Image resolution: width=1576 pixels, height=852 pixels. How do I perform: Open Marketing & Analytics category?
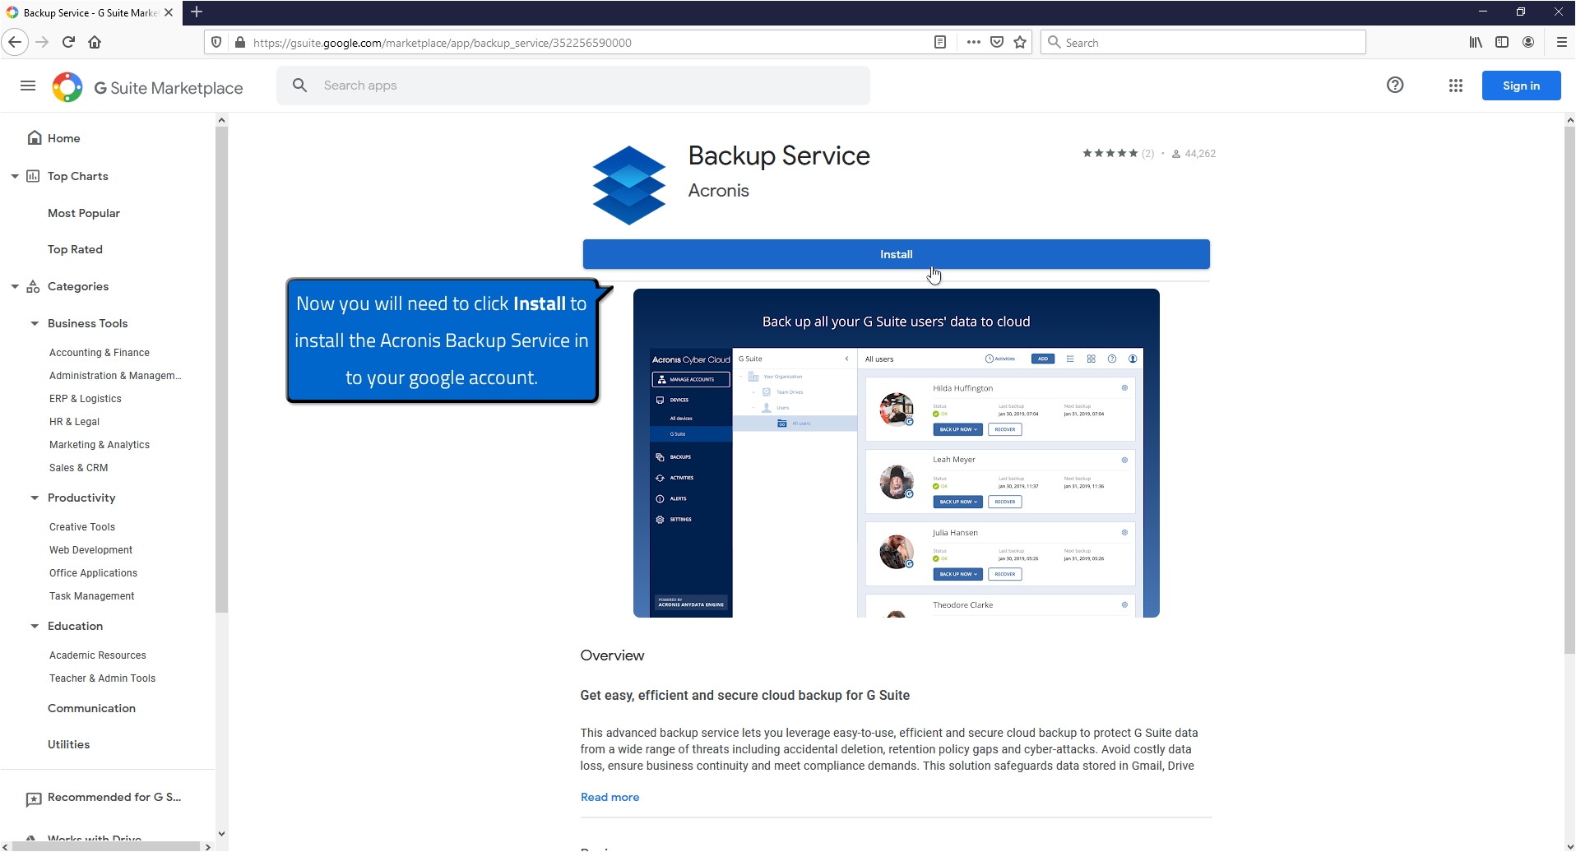[x=100, y=445]
